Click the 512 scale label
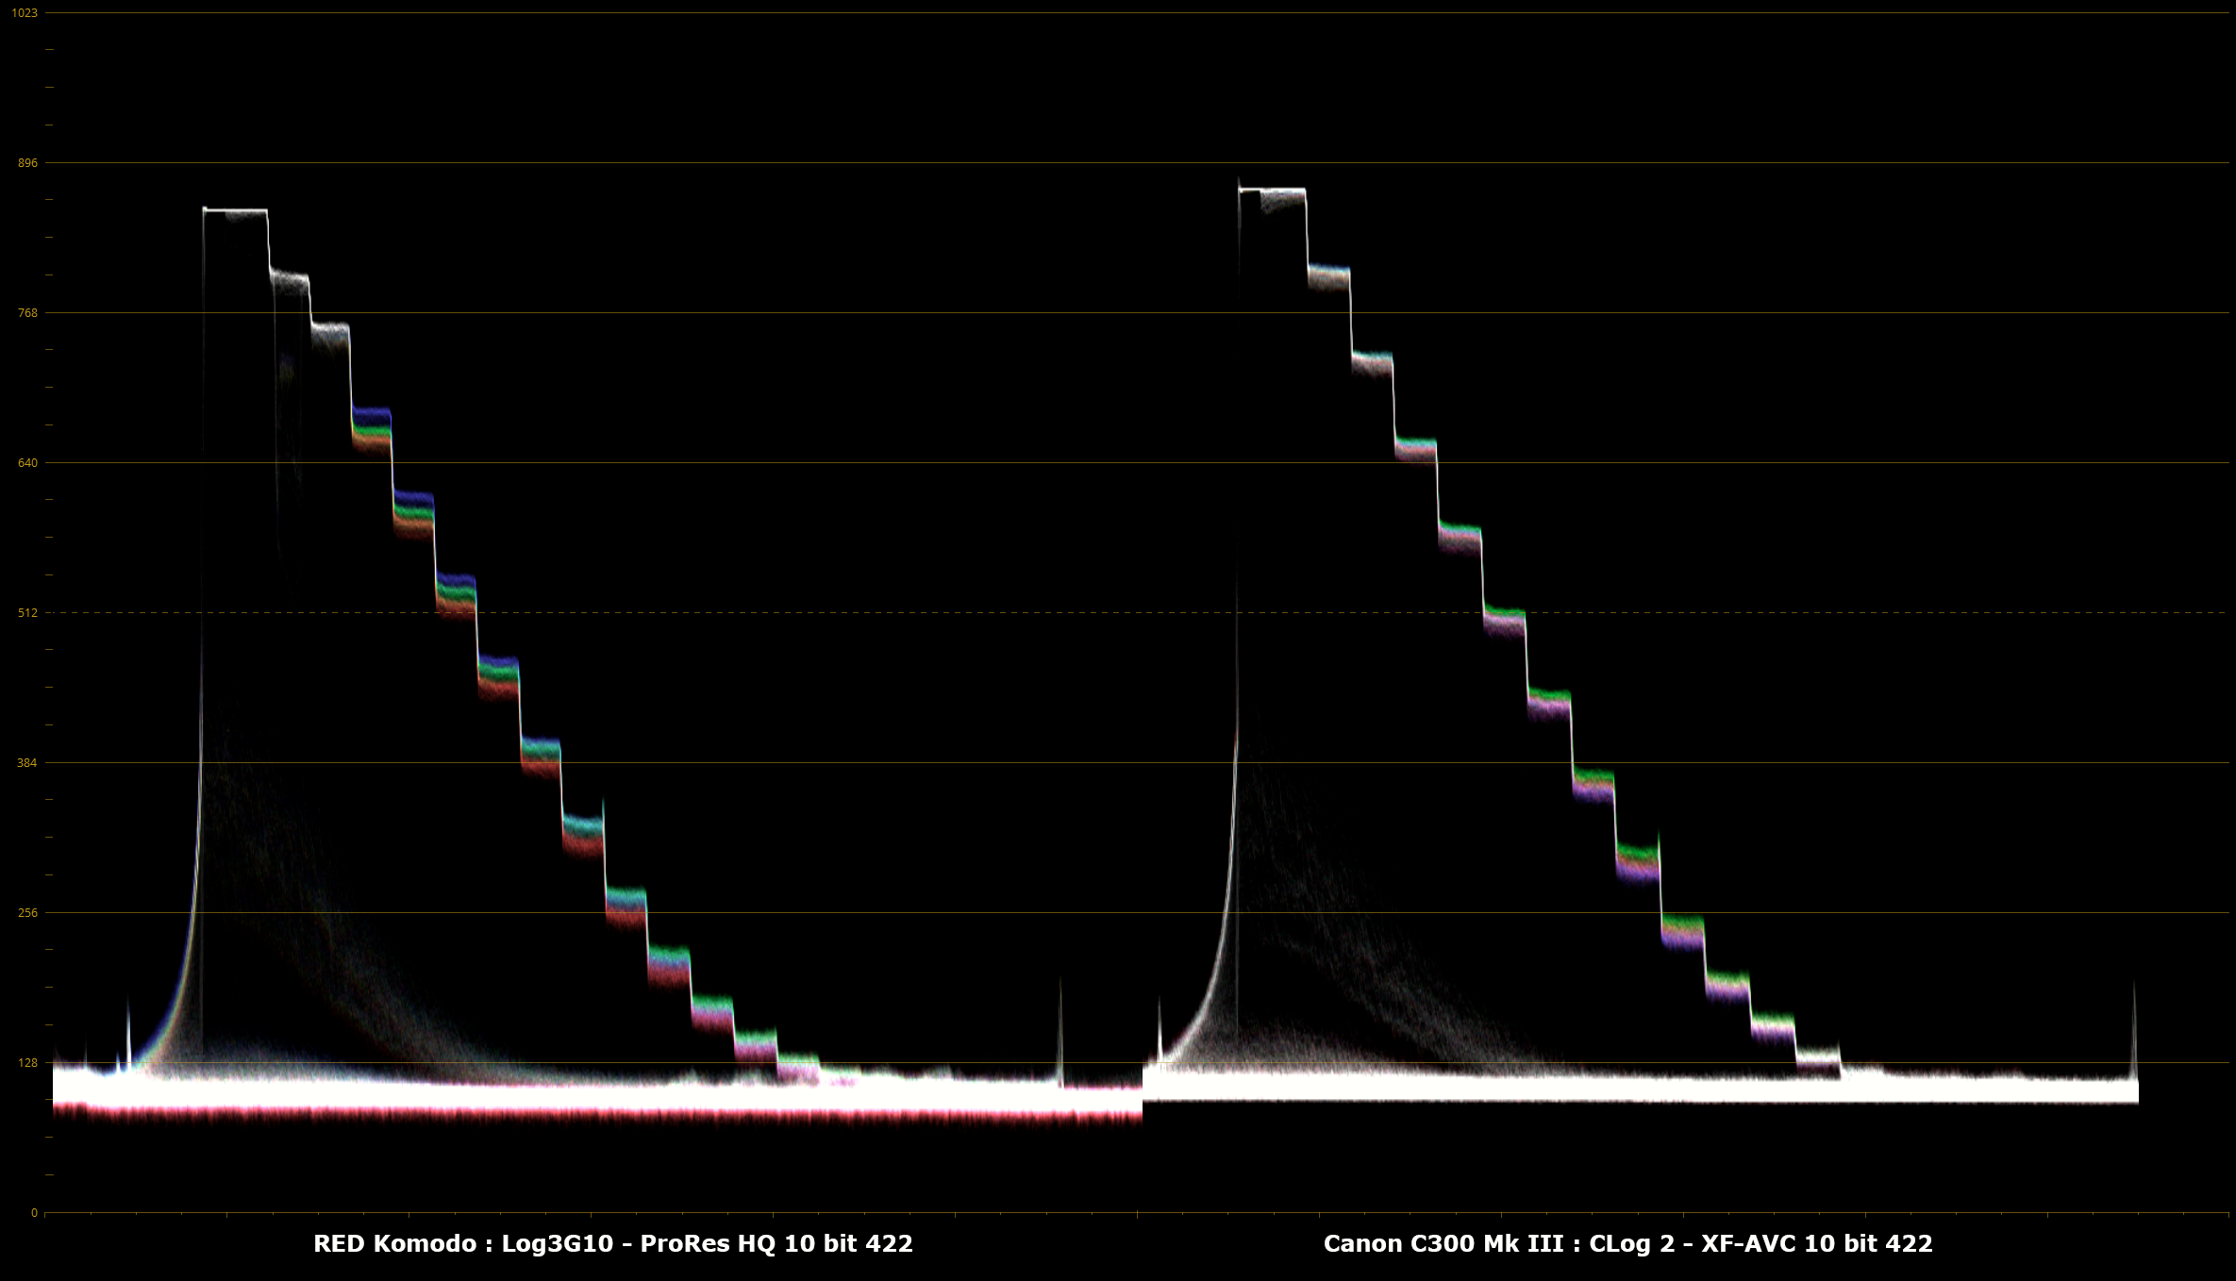2236x1281 pixels. tap(28, 613)
